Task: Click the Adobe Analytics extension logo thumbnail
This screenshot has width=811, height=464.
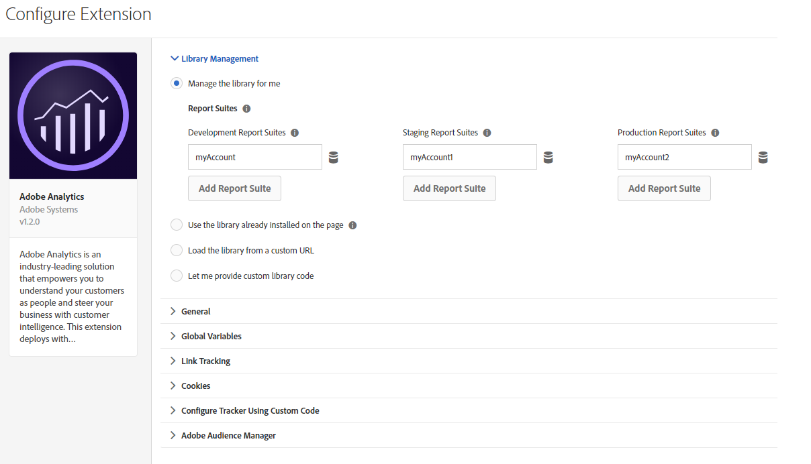Action: 73,115
